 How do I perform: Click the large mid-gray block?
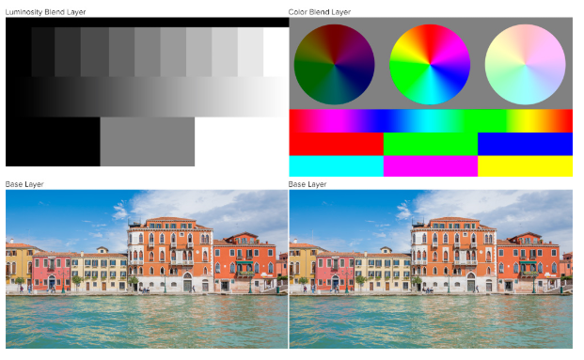[148, 142]
